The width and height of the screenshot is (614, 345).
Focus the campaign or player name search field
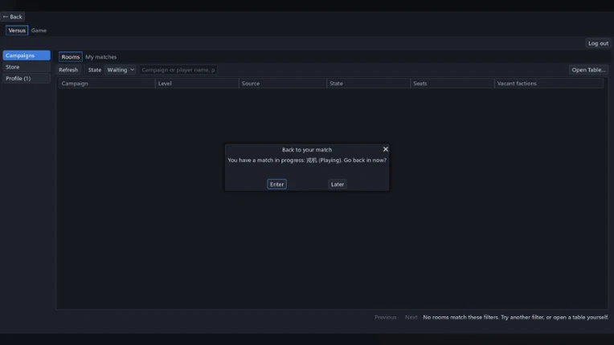tap(178, 70)
